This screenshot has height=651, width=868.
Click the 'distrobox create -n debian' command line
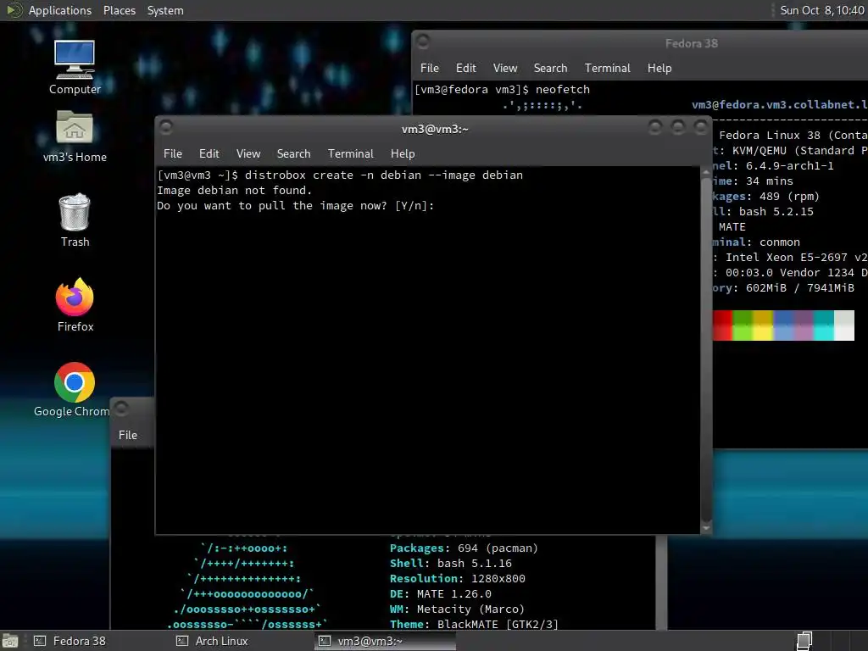340,175
